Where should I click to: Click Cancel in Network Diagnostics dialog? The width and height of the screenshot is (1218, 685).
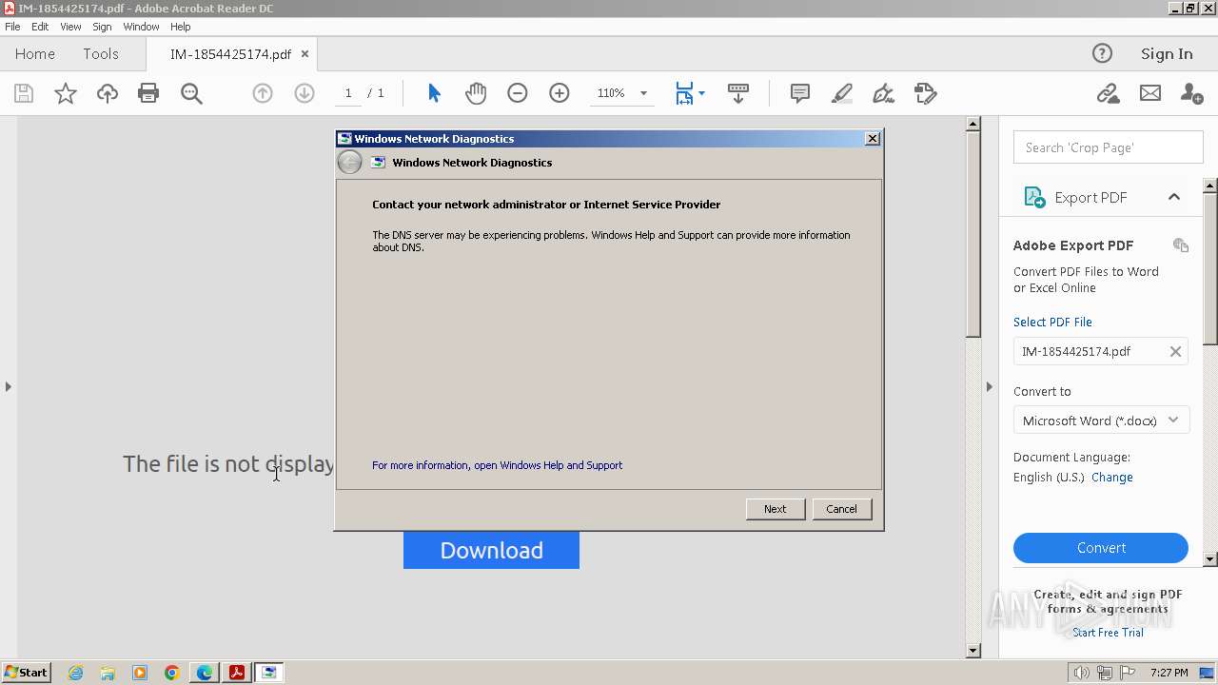[841, 509]
